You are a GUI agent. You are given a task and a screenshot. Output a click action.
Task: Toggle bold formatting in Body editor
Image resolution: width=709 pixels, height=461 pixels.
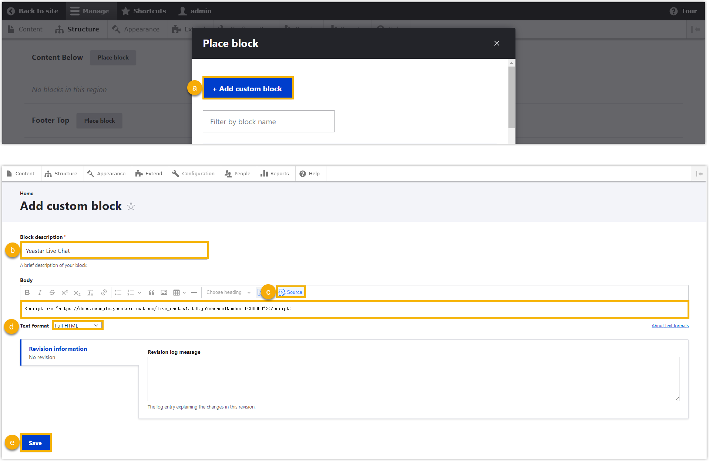pos(27,292)
